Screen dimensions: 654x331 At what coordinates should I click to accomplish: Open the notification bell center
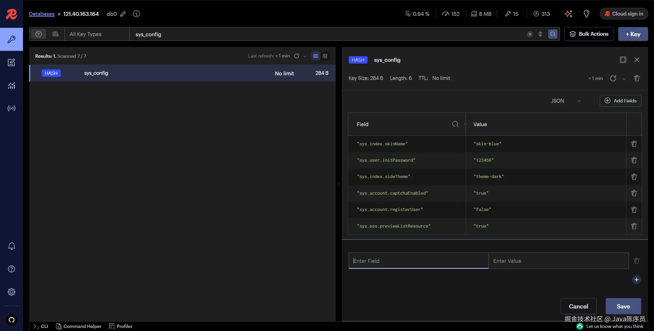11,246
